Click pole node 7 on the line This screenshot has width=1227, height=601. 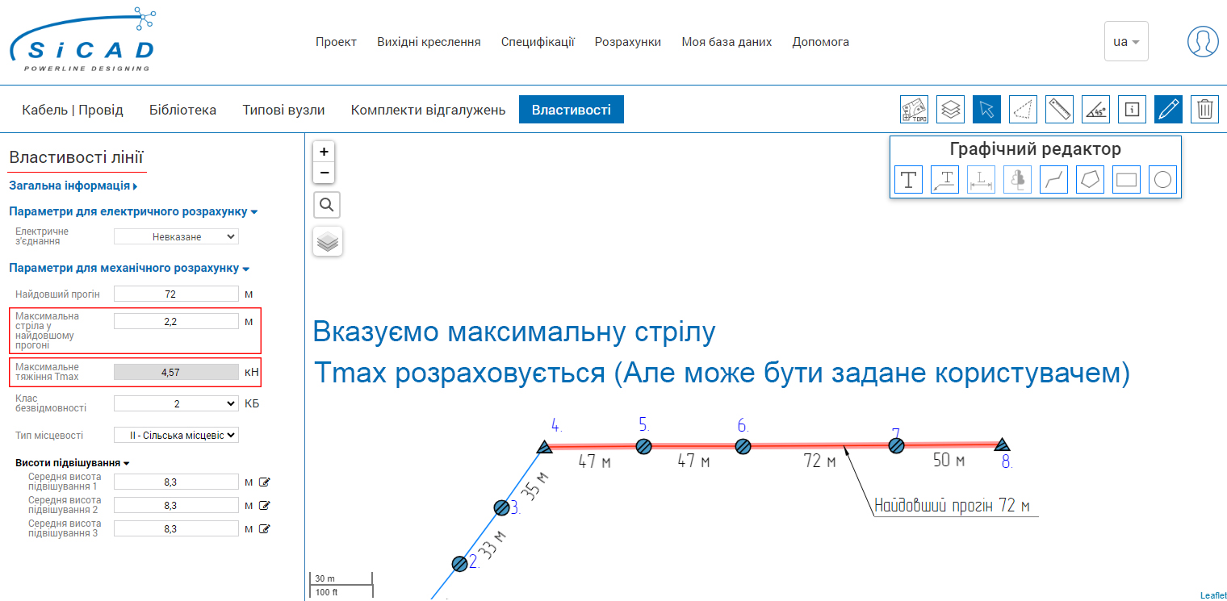coord(895,445)
